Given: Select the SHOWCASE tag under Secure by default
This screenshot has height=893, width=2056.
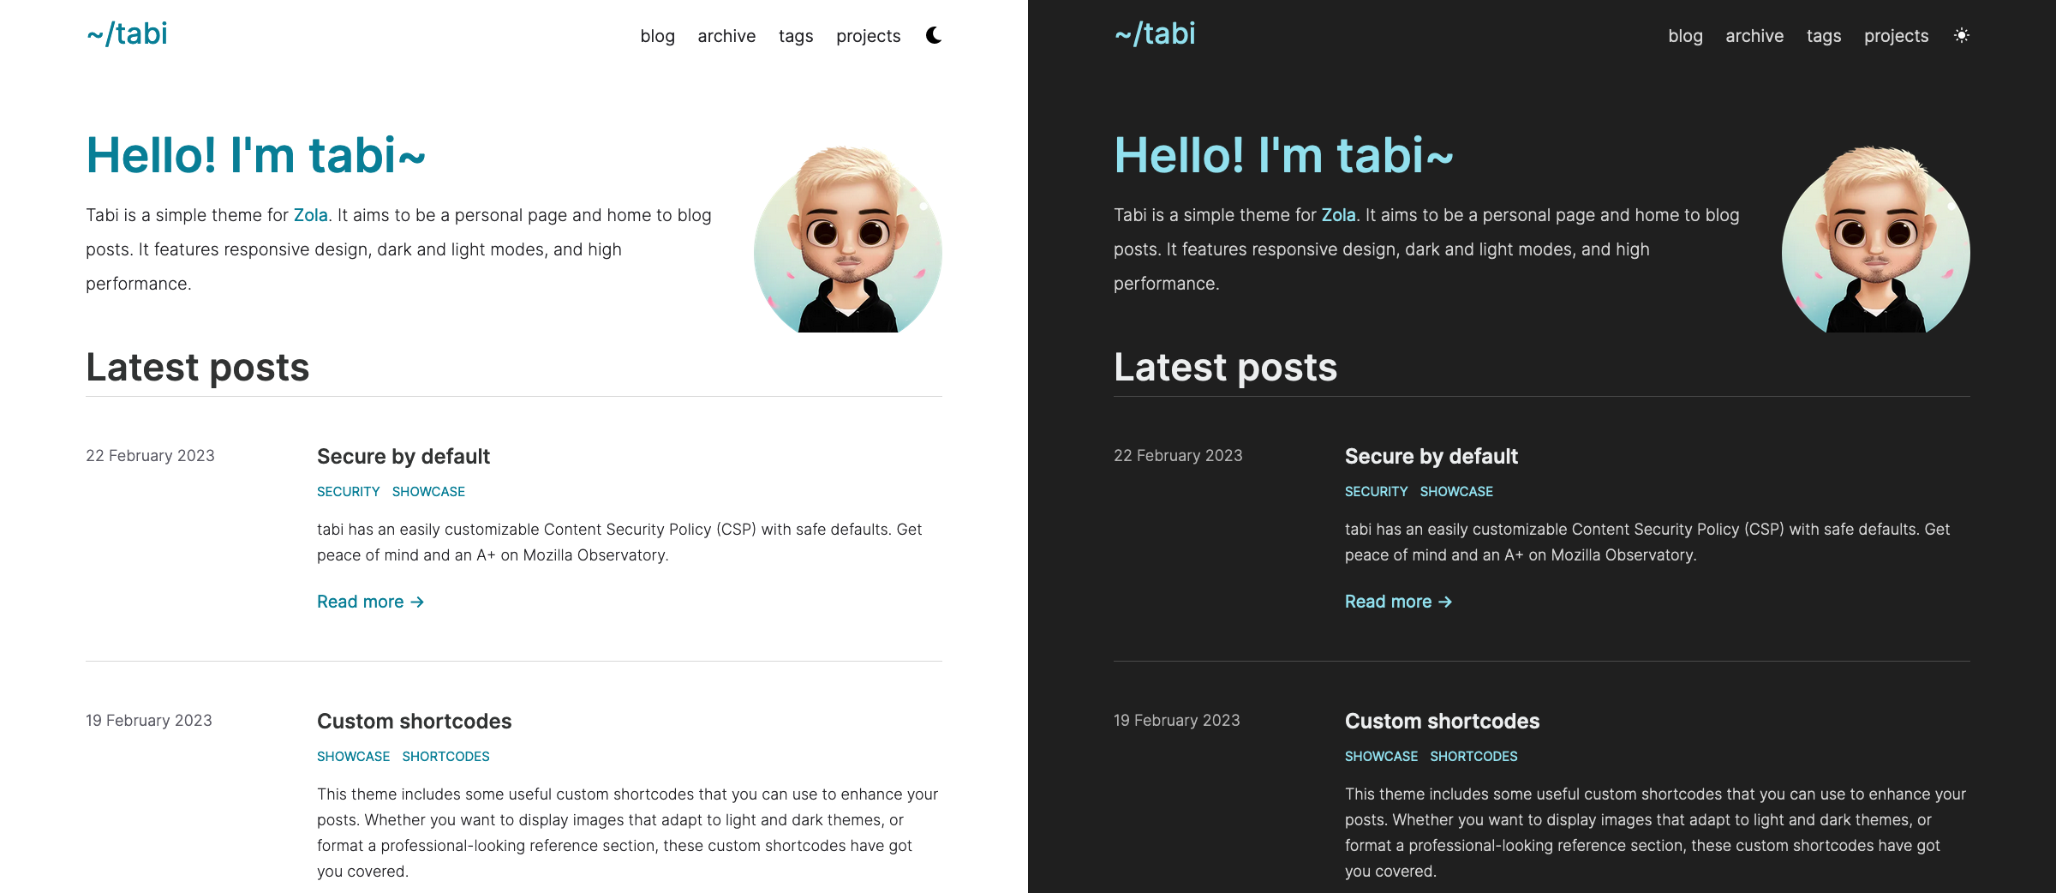Looking at the screenshot, I should pyautogui.click(x=428, y=491).
